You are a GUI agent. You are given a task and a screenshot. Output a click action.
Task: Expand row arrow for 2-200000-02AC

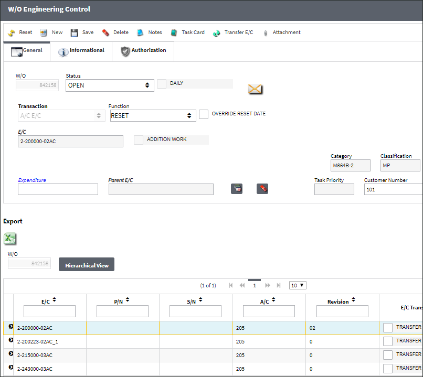click(11, 326)
